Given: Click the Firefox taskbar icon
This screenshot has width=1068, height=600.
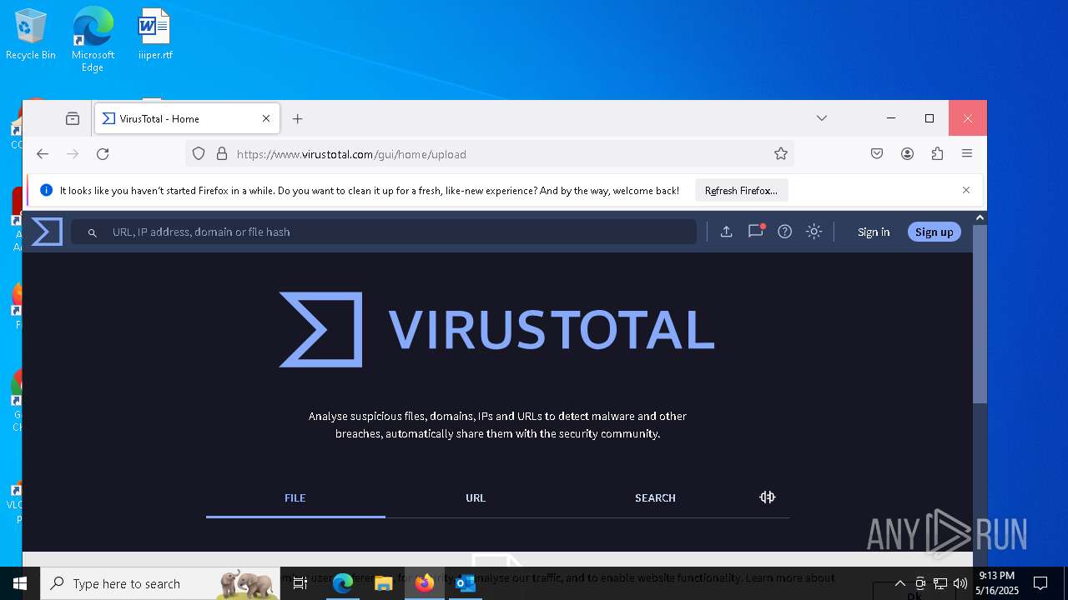Looking at the screenshot, I should point(425,583).
